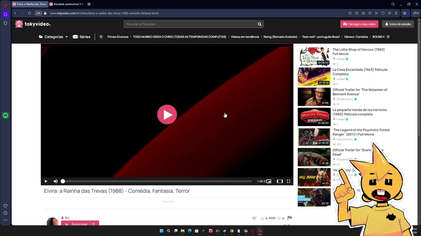Dislike the video with thumbs down
421x236 pixels.
[x=279, y=218]
